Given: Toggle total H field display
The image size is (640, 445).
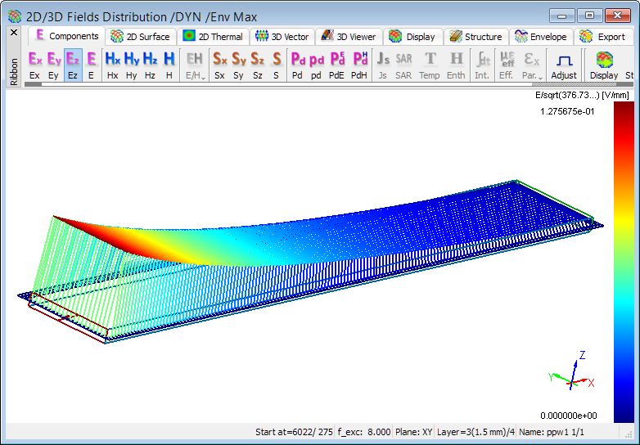Looking at the screenshot, I should pyautogui.click(x=169, y=65).
